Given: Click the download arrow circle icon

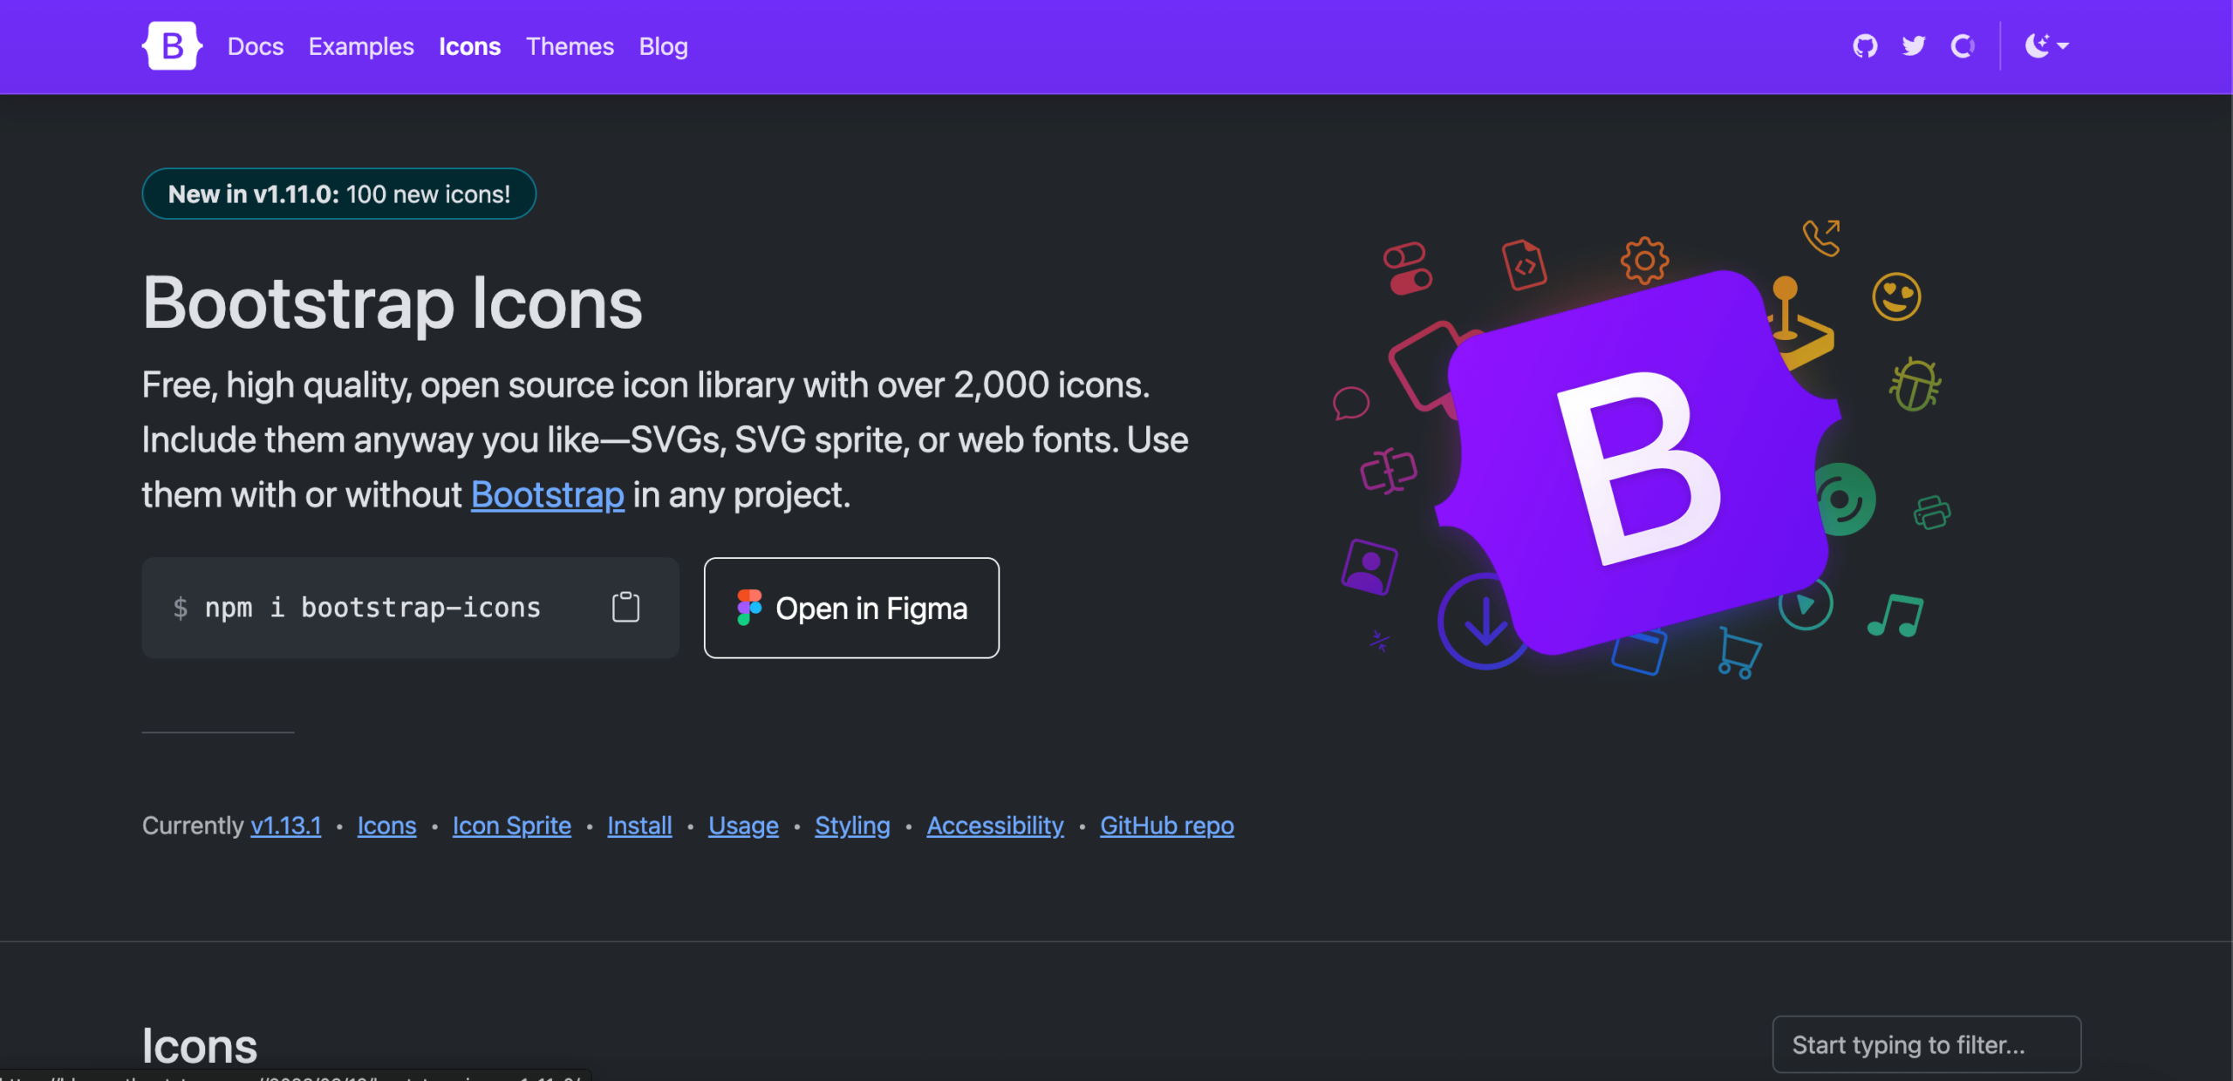Looking at the screenshot, I should [x=1484, y=622].
